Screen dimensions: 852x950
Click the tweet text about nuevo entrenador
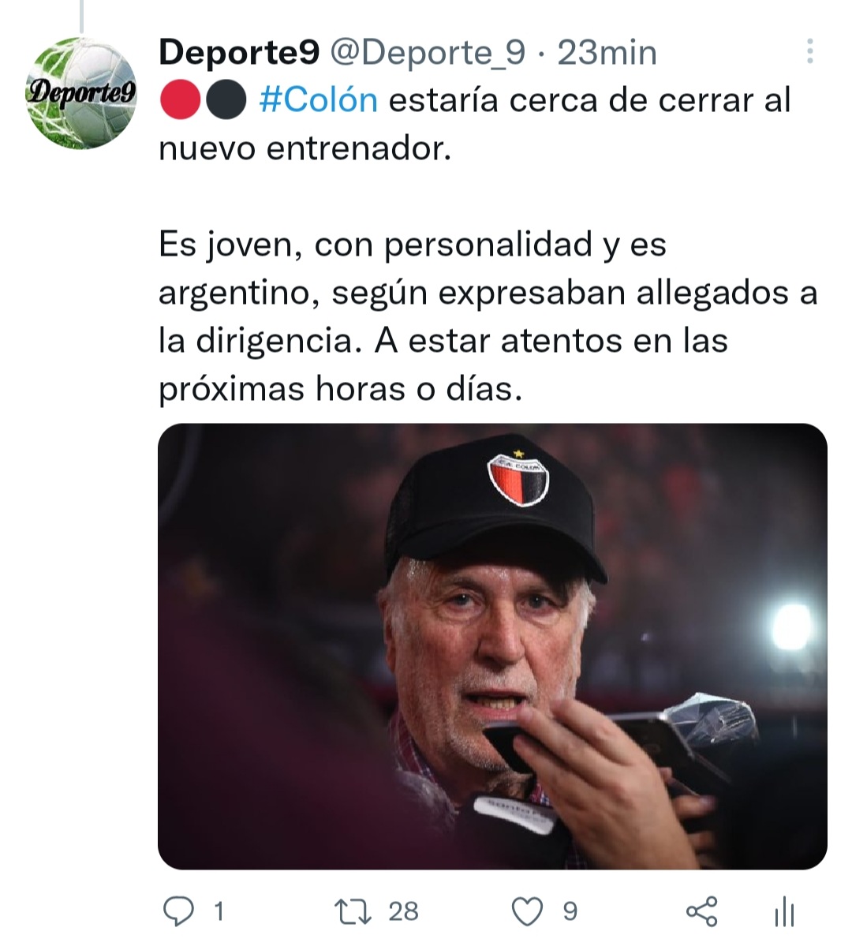(x=475, y=124)
